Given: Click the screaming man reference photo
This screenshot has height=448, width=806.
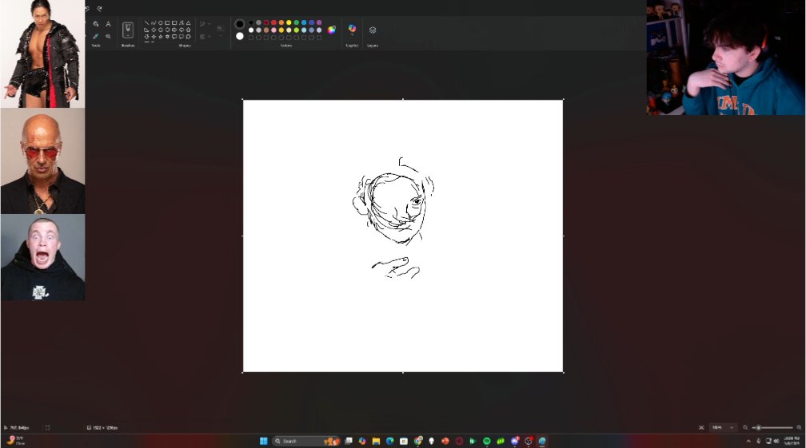Looking at the screenshot, I should point(42,257).
